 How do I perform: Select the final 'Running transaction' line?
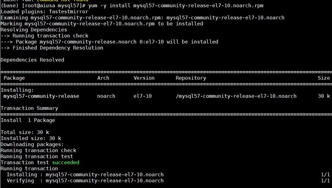[29, 168]
